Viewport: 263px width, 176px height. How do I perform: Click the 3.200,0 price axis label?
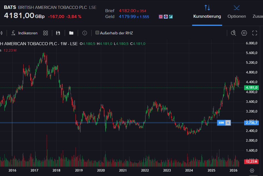pos(252,111)
